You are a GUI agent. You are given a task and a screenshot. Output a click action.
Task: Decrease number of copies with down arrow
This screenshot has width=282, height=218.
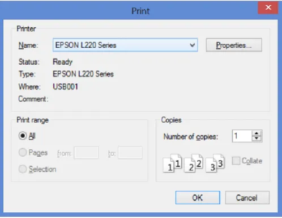(257, 139)
